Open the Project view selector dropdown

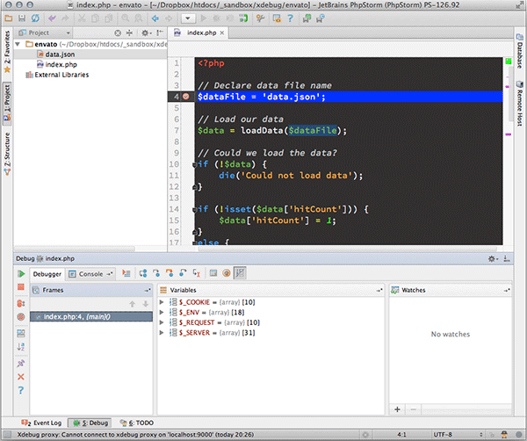coord(45,33)
